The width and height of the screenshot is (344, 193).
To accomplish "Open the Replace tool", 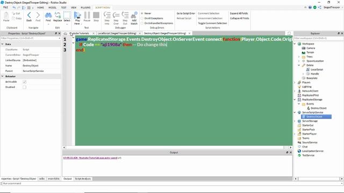I will (x=58, y=16).
